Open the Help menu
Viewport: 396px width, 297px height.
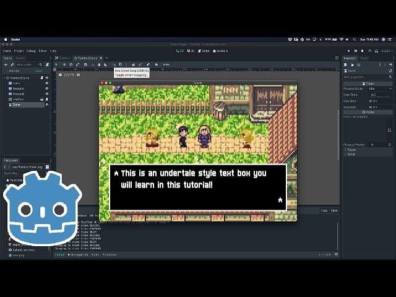53,51
